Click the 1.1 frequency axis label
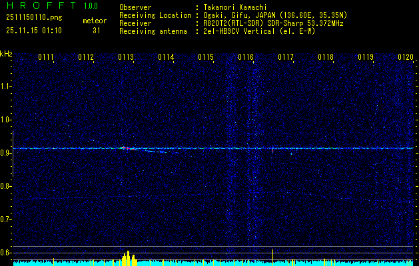This screenshot has height=266, width=419. pos(5,86)
